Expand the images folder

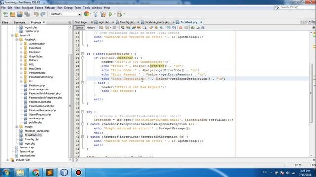point(17,127)
